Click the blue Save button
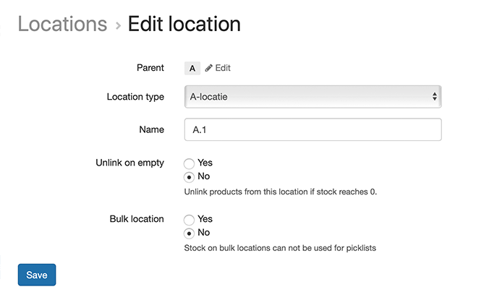The height and width of the screenshot is (300, 489). [x=37, y=275]
